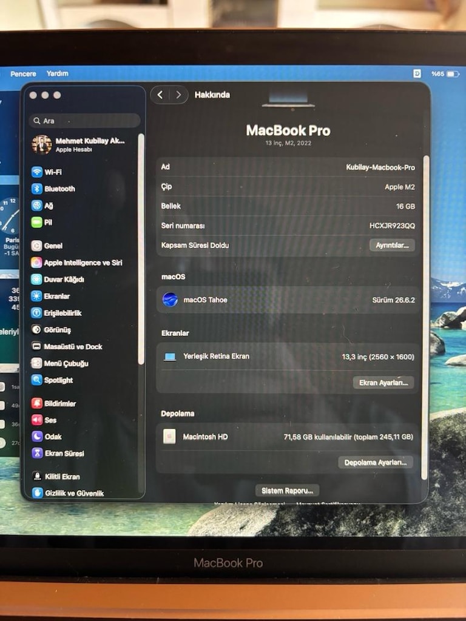Open Menü Çubuğu icon
The width and height of the screenshot is (466, 621).
point(36,363)
